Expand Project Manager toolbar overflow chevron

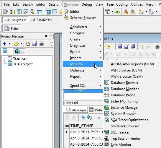click(51, 44)
